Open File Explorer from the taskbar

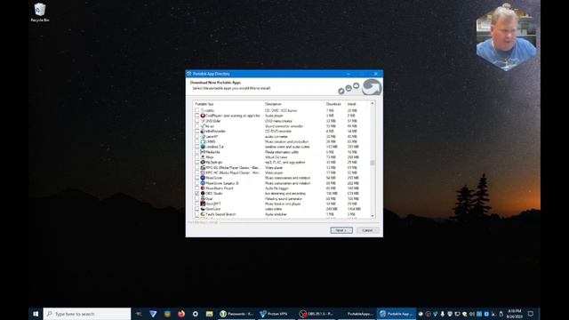210,314
